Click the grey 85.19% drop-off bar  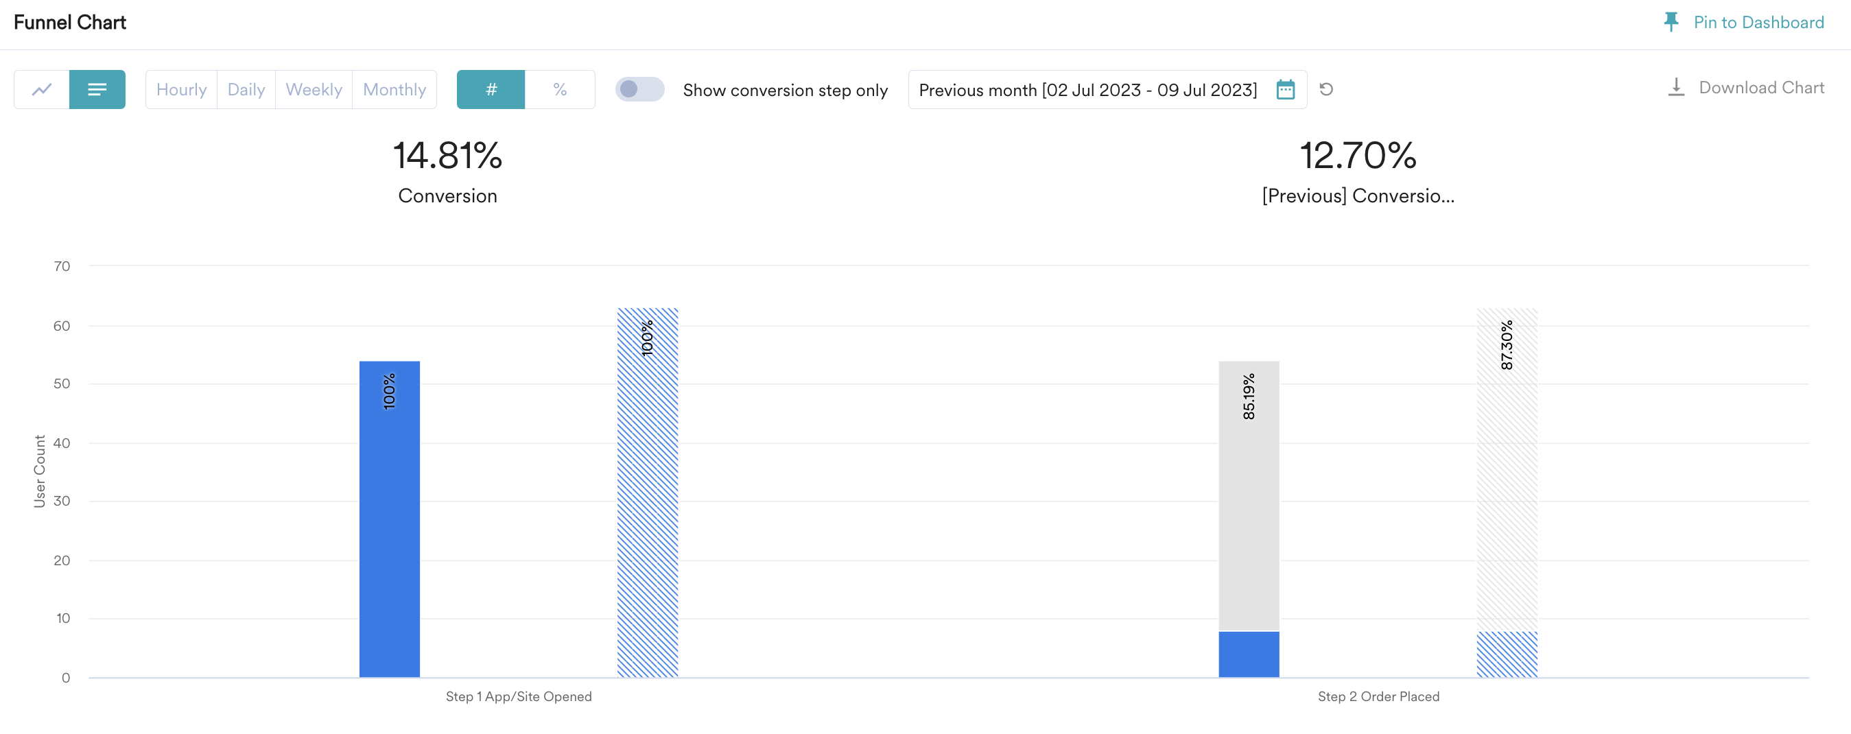[x=1249, y=496]
